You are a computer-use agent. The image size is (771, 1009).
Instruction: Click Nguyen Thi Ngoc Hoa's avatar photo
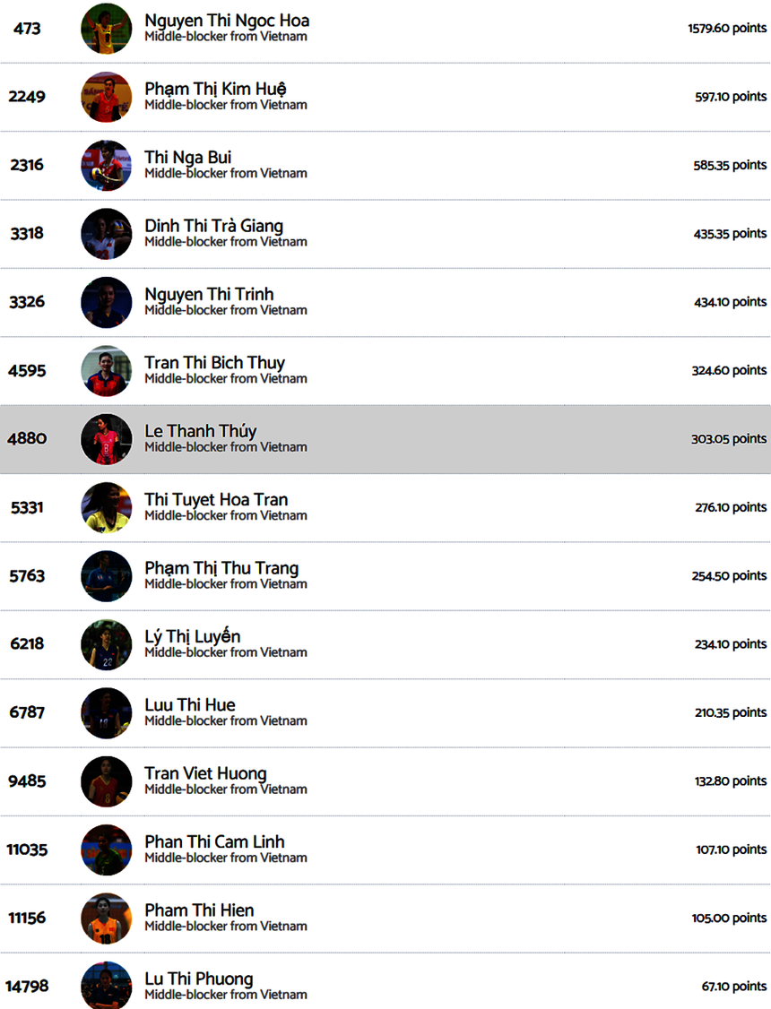point(106,29)
